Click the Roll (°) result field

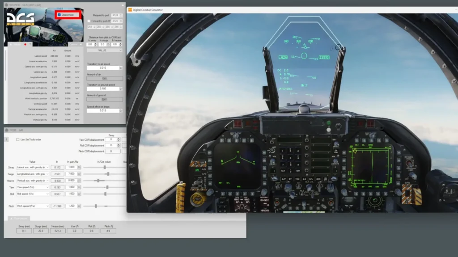pyautogui.click(x=91, y=231)
